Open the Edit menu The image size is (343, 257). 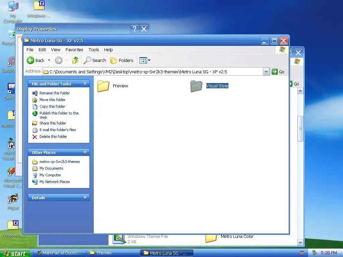[x=42, y=50]
